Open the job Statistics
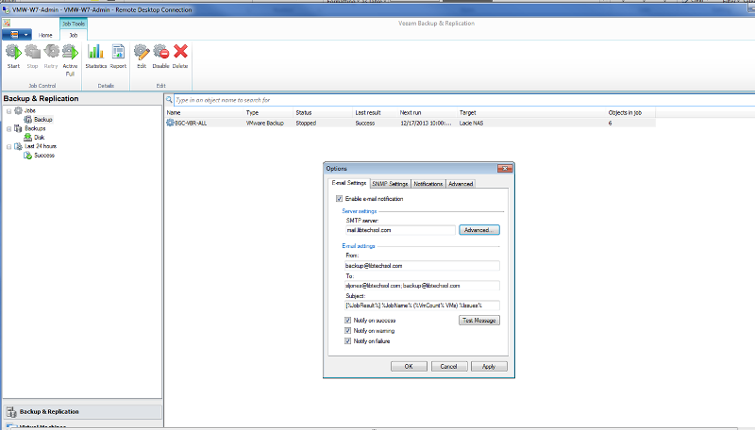This screenshot has width=755, height=430. (96, 52)
